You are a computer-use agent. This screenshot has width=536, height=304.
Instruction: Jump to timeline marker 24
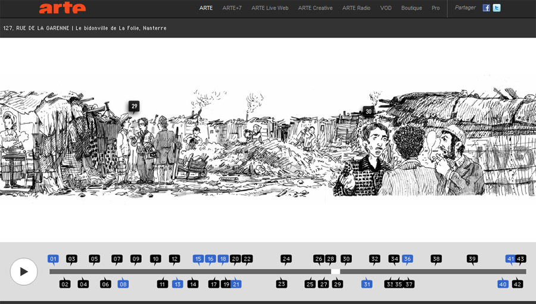286,259
